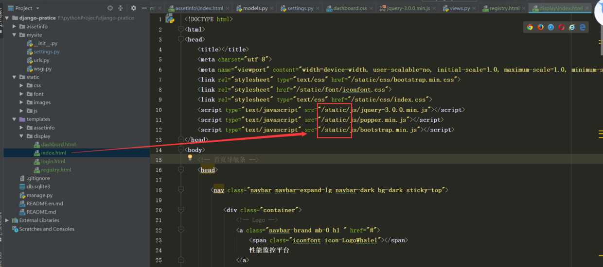The width and height of the screenshot is (603, 267).
Task: Open page in Edge browser icon
Action: [583, 27]
